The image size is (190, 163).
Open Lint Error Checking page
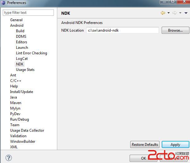click(31, 53)
